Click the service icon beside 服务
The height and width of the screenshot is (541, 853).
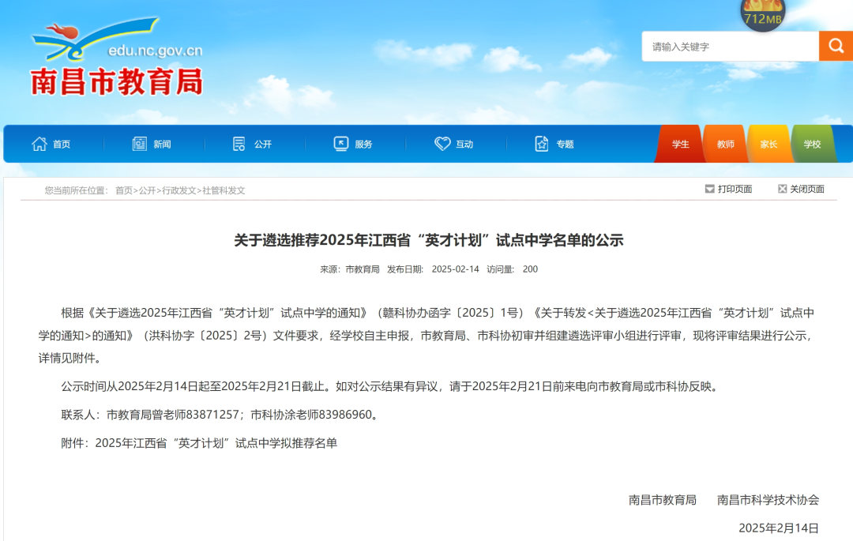click(341, 144)
